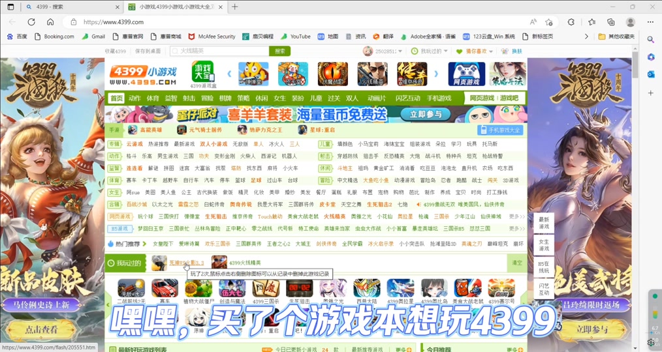Open the 元气骑士前传 mobile game icon
Image resolution: width=662 pixels, height=352 pixels.
coord(182,130)
